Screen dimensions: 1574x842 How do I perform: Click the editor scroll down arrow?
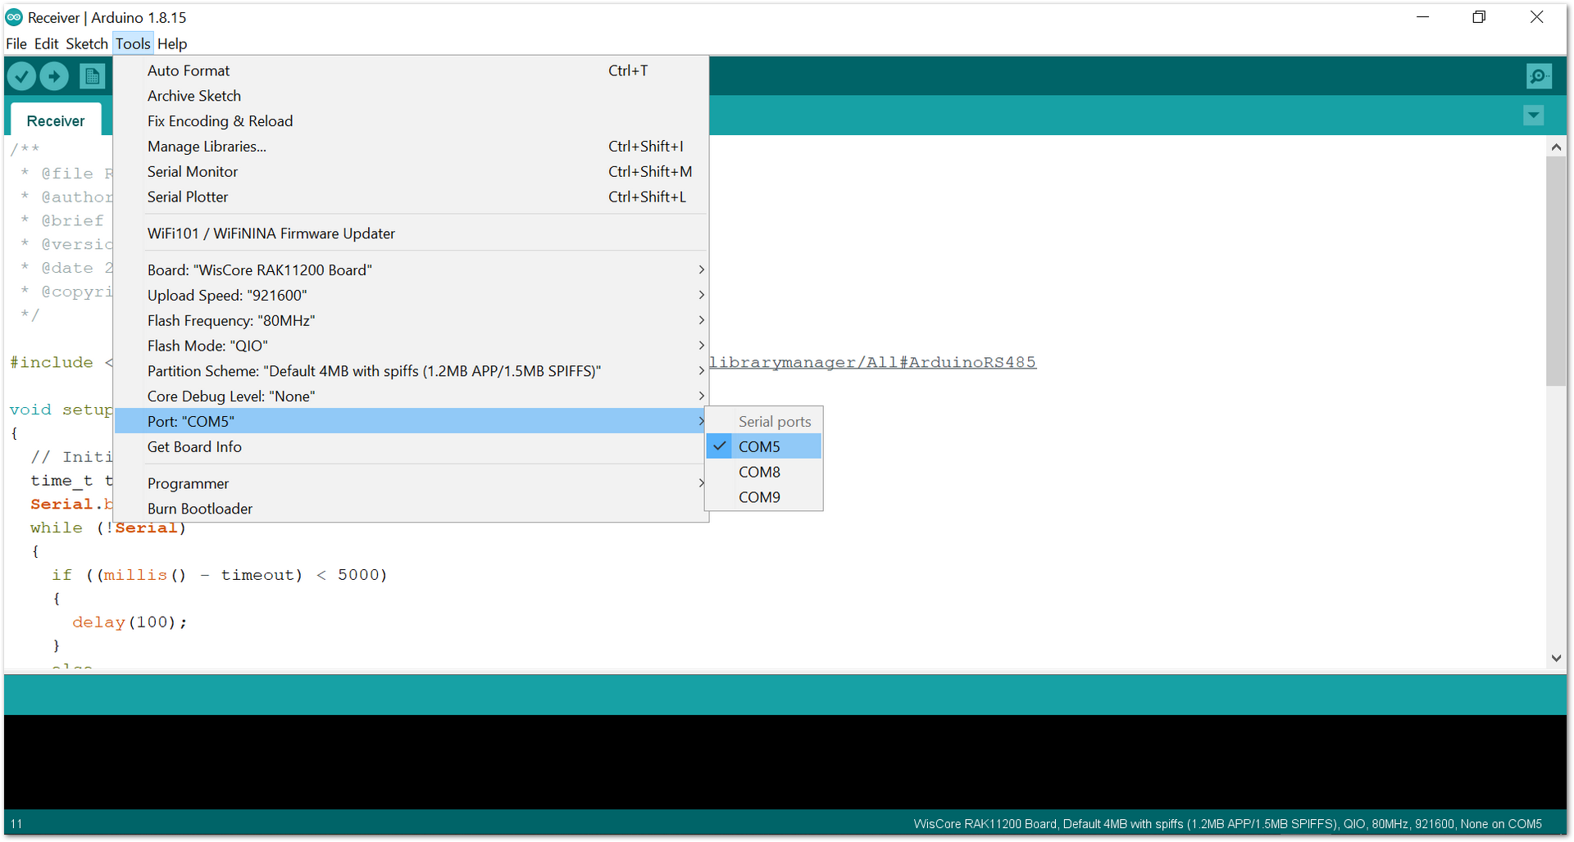tap(1556, 658)
